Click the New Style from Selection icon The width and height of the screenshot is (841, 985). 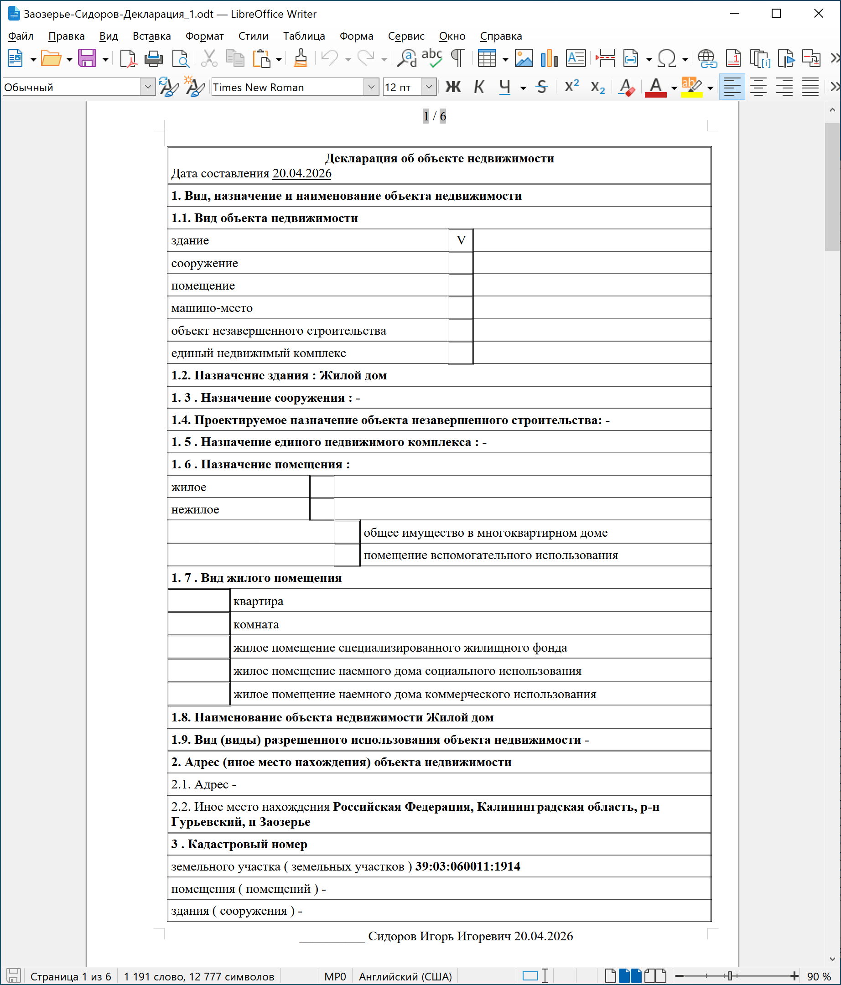click(195, 88)
